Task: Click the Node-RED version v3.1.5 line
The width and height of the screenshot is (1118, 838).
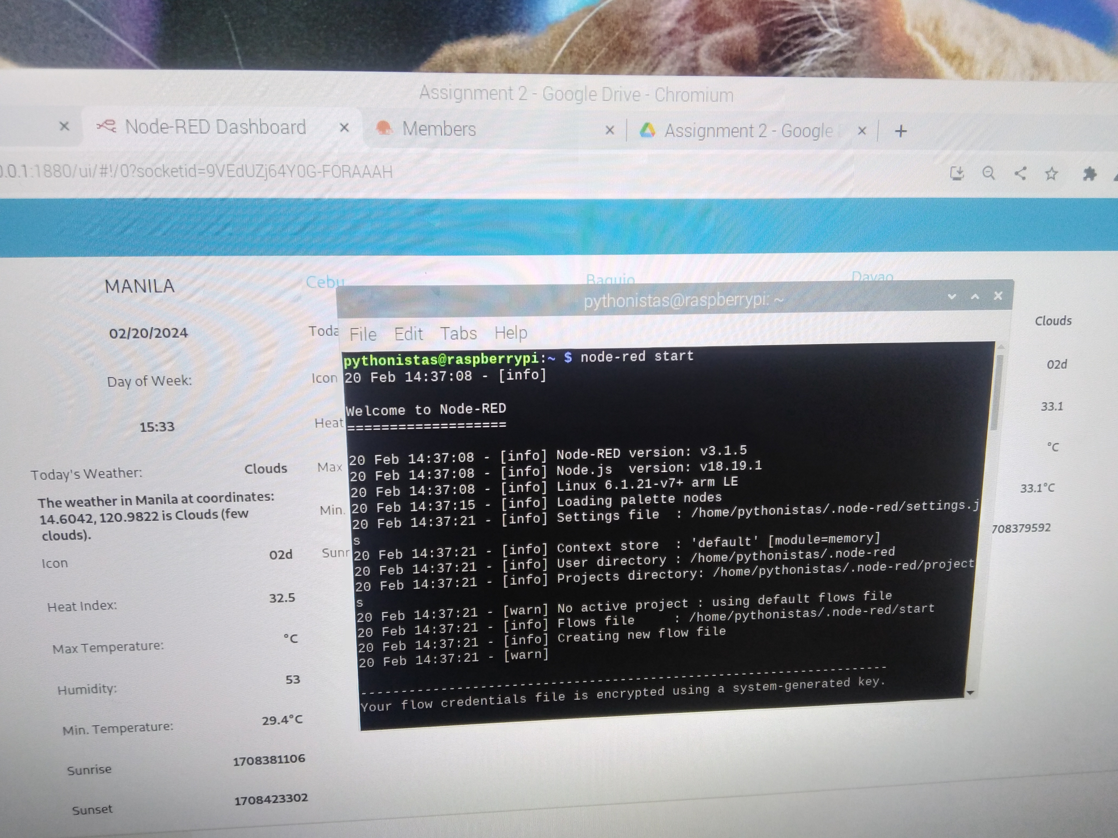Action: tap(548, 455)
